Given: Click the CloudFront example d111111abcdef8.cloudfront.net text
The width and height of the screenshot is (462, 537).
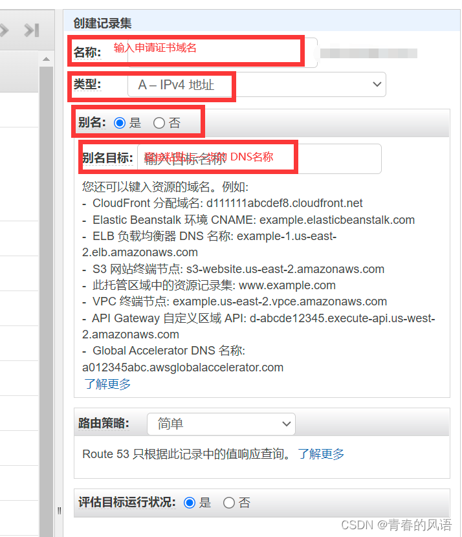Looking at the screenshot, I should click(284, 203).
